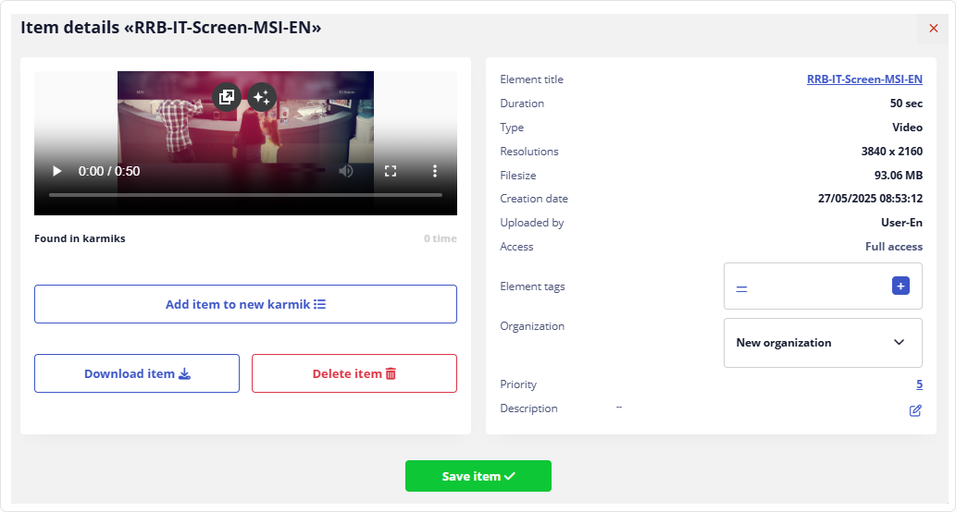
Task: Click the picture-in-picture overlay icon
Action: (226, 97)
